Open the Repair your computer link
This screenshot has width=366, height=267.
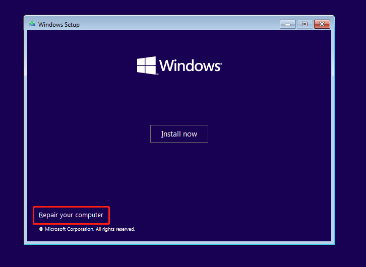pos(71,215)
